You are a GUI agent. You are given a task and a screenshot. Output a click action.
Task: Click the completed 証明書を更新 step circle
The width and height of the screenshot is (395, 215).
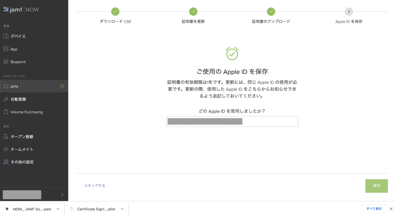[x=193, y=12]
